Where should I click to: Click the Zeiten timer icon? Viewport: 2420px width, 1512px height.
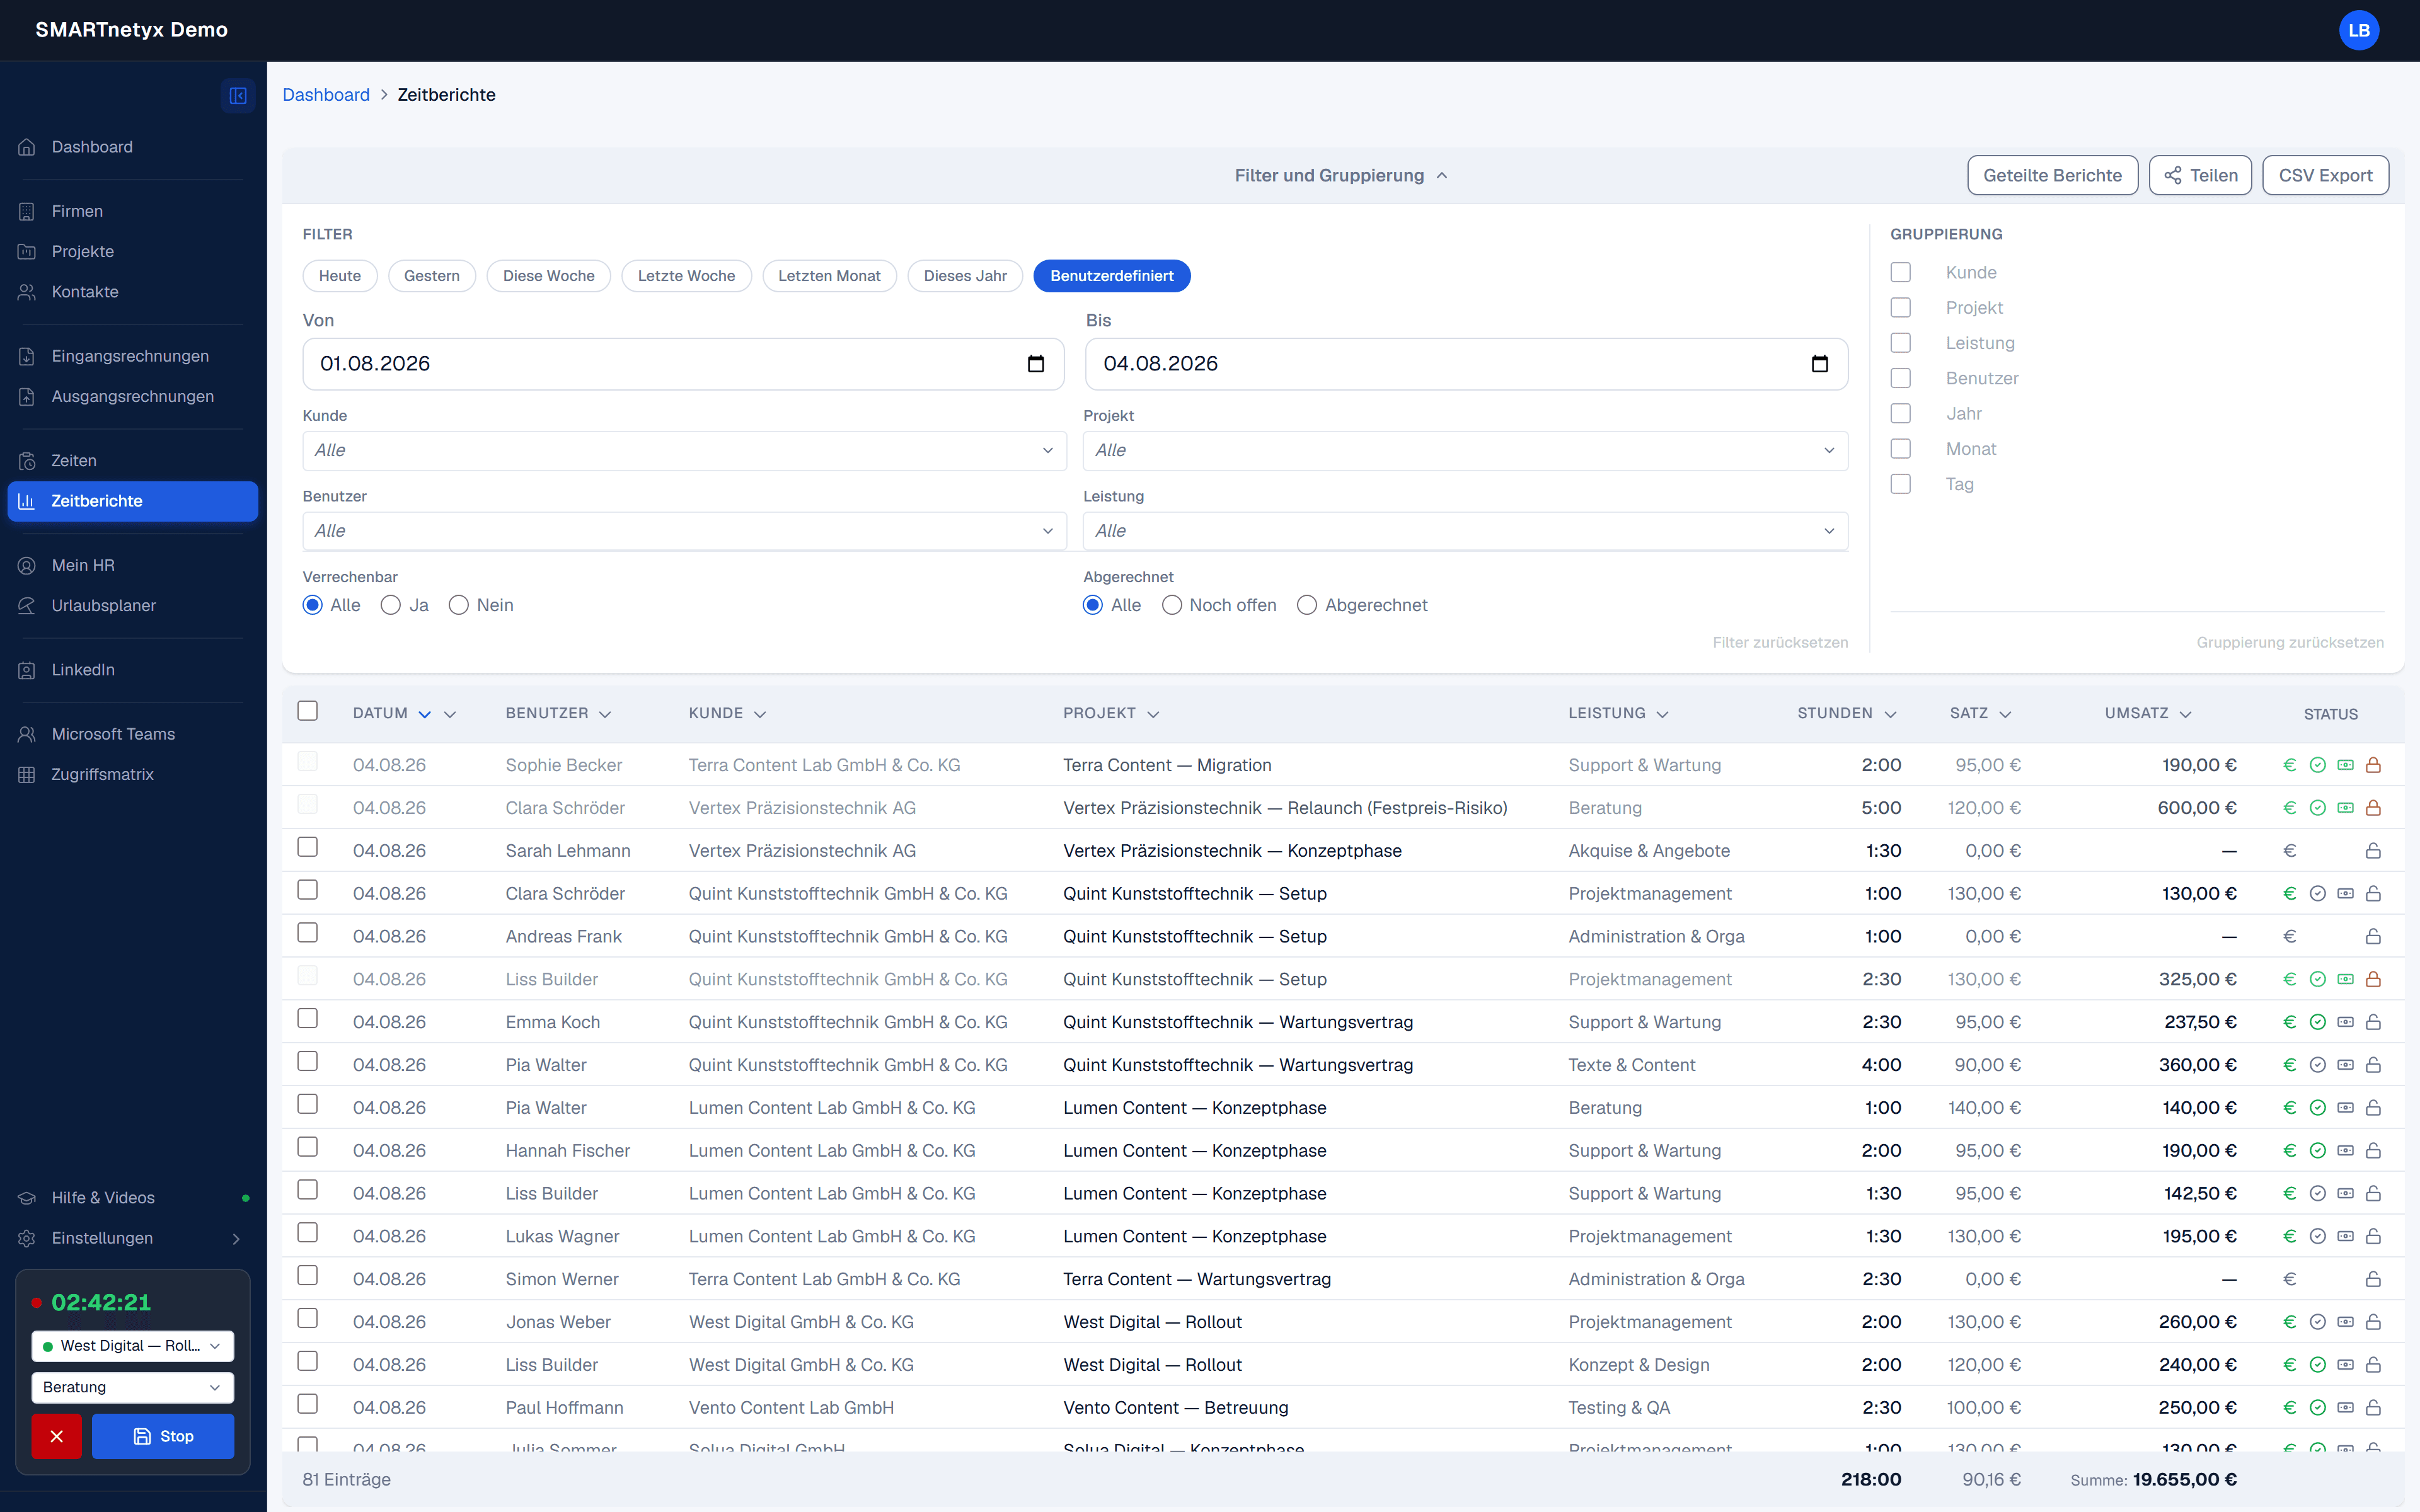pos(27,461)
